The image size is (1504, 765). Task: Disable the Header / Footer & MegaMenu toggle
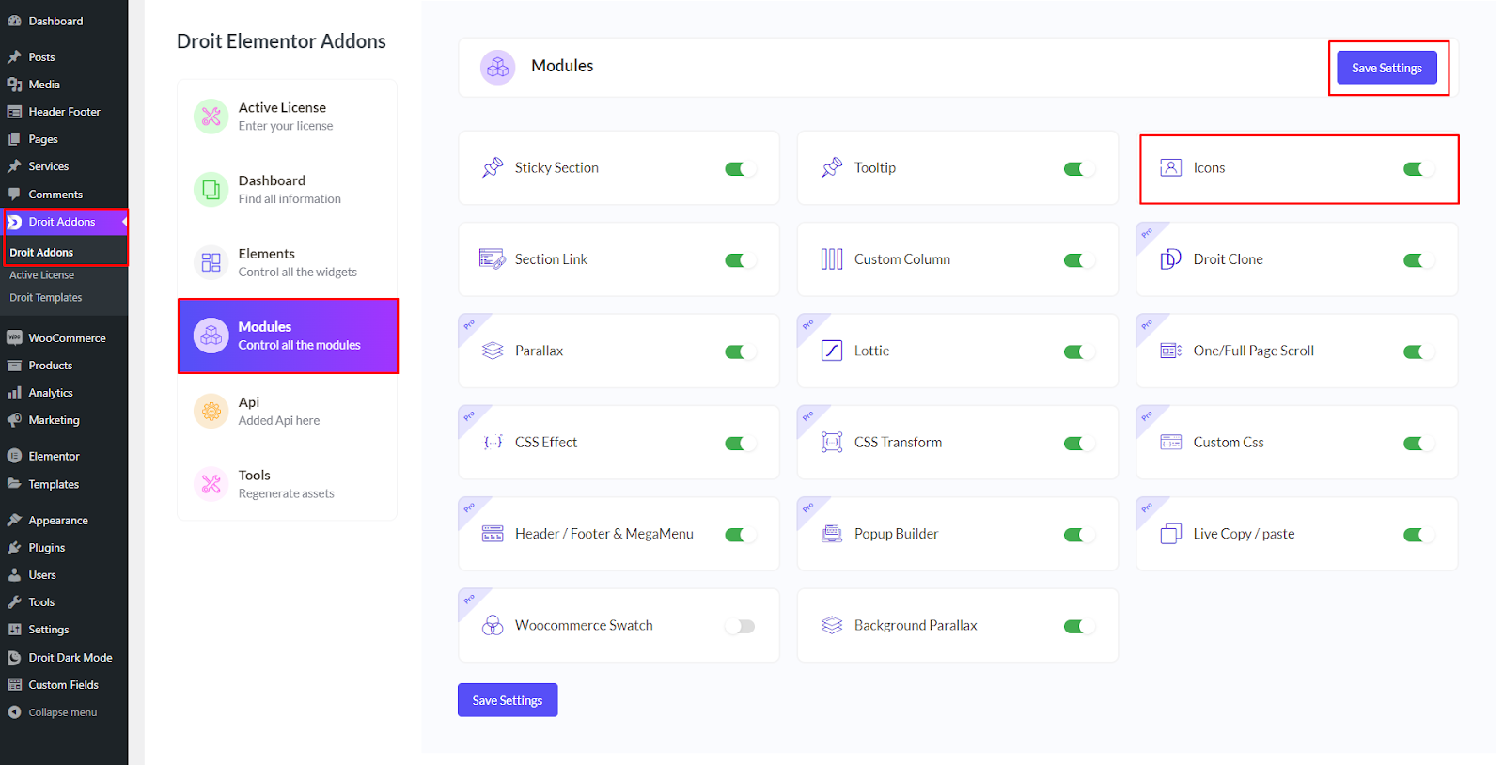(x=740, y=535)
